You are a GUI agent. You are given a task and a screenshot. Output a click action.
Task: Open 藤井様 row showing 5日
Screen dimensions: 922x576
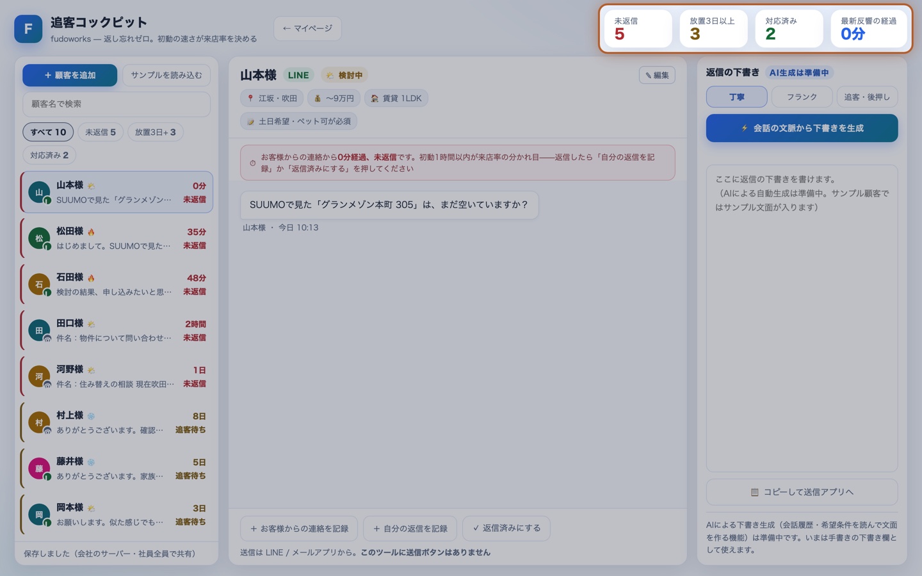[x=117, y=468]
